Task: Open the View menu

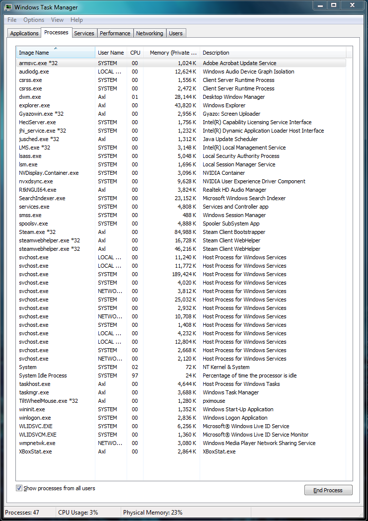Action: tap(57, 20)
